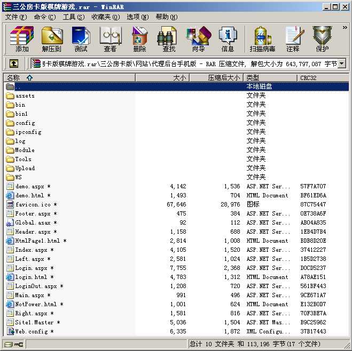Click the ipconfig folder icon
The image size is (352, 351).
tap(10, 132)
